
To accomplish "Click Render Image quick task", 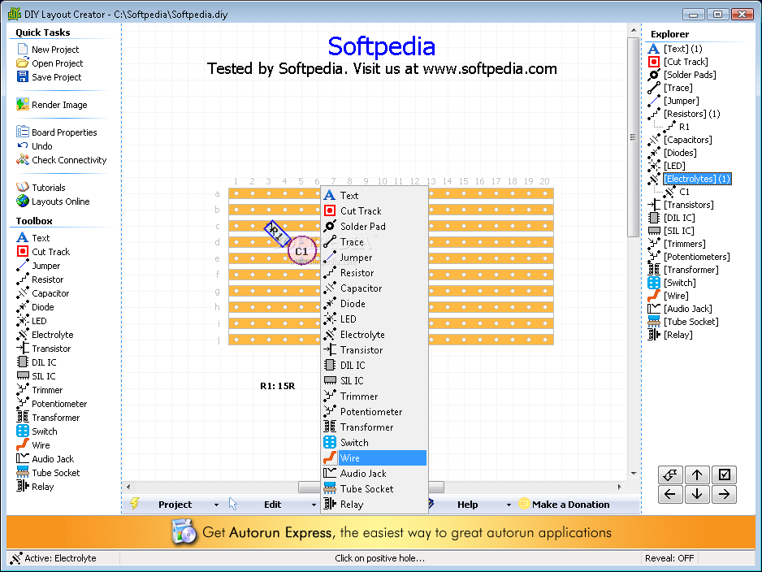I will pos(51,105).
